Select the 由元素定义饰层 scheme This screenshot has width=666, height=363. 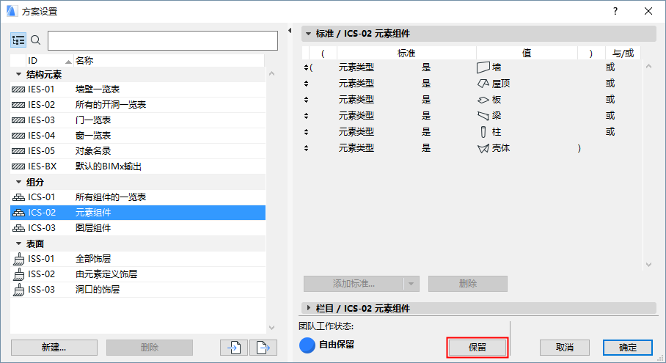[x=138, y=274]
